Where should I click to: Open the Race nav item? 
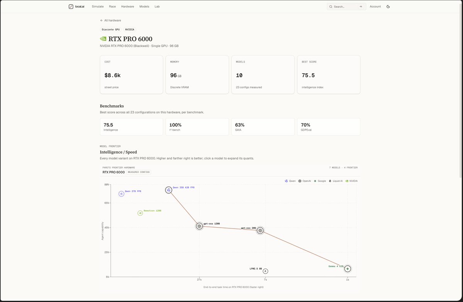[112, 7]
